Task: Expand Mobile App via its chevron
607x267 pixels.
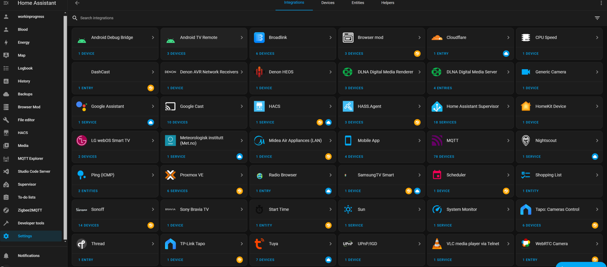Action: coord(420,141)
